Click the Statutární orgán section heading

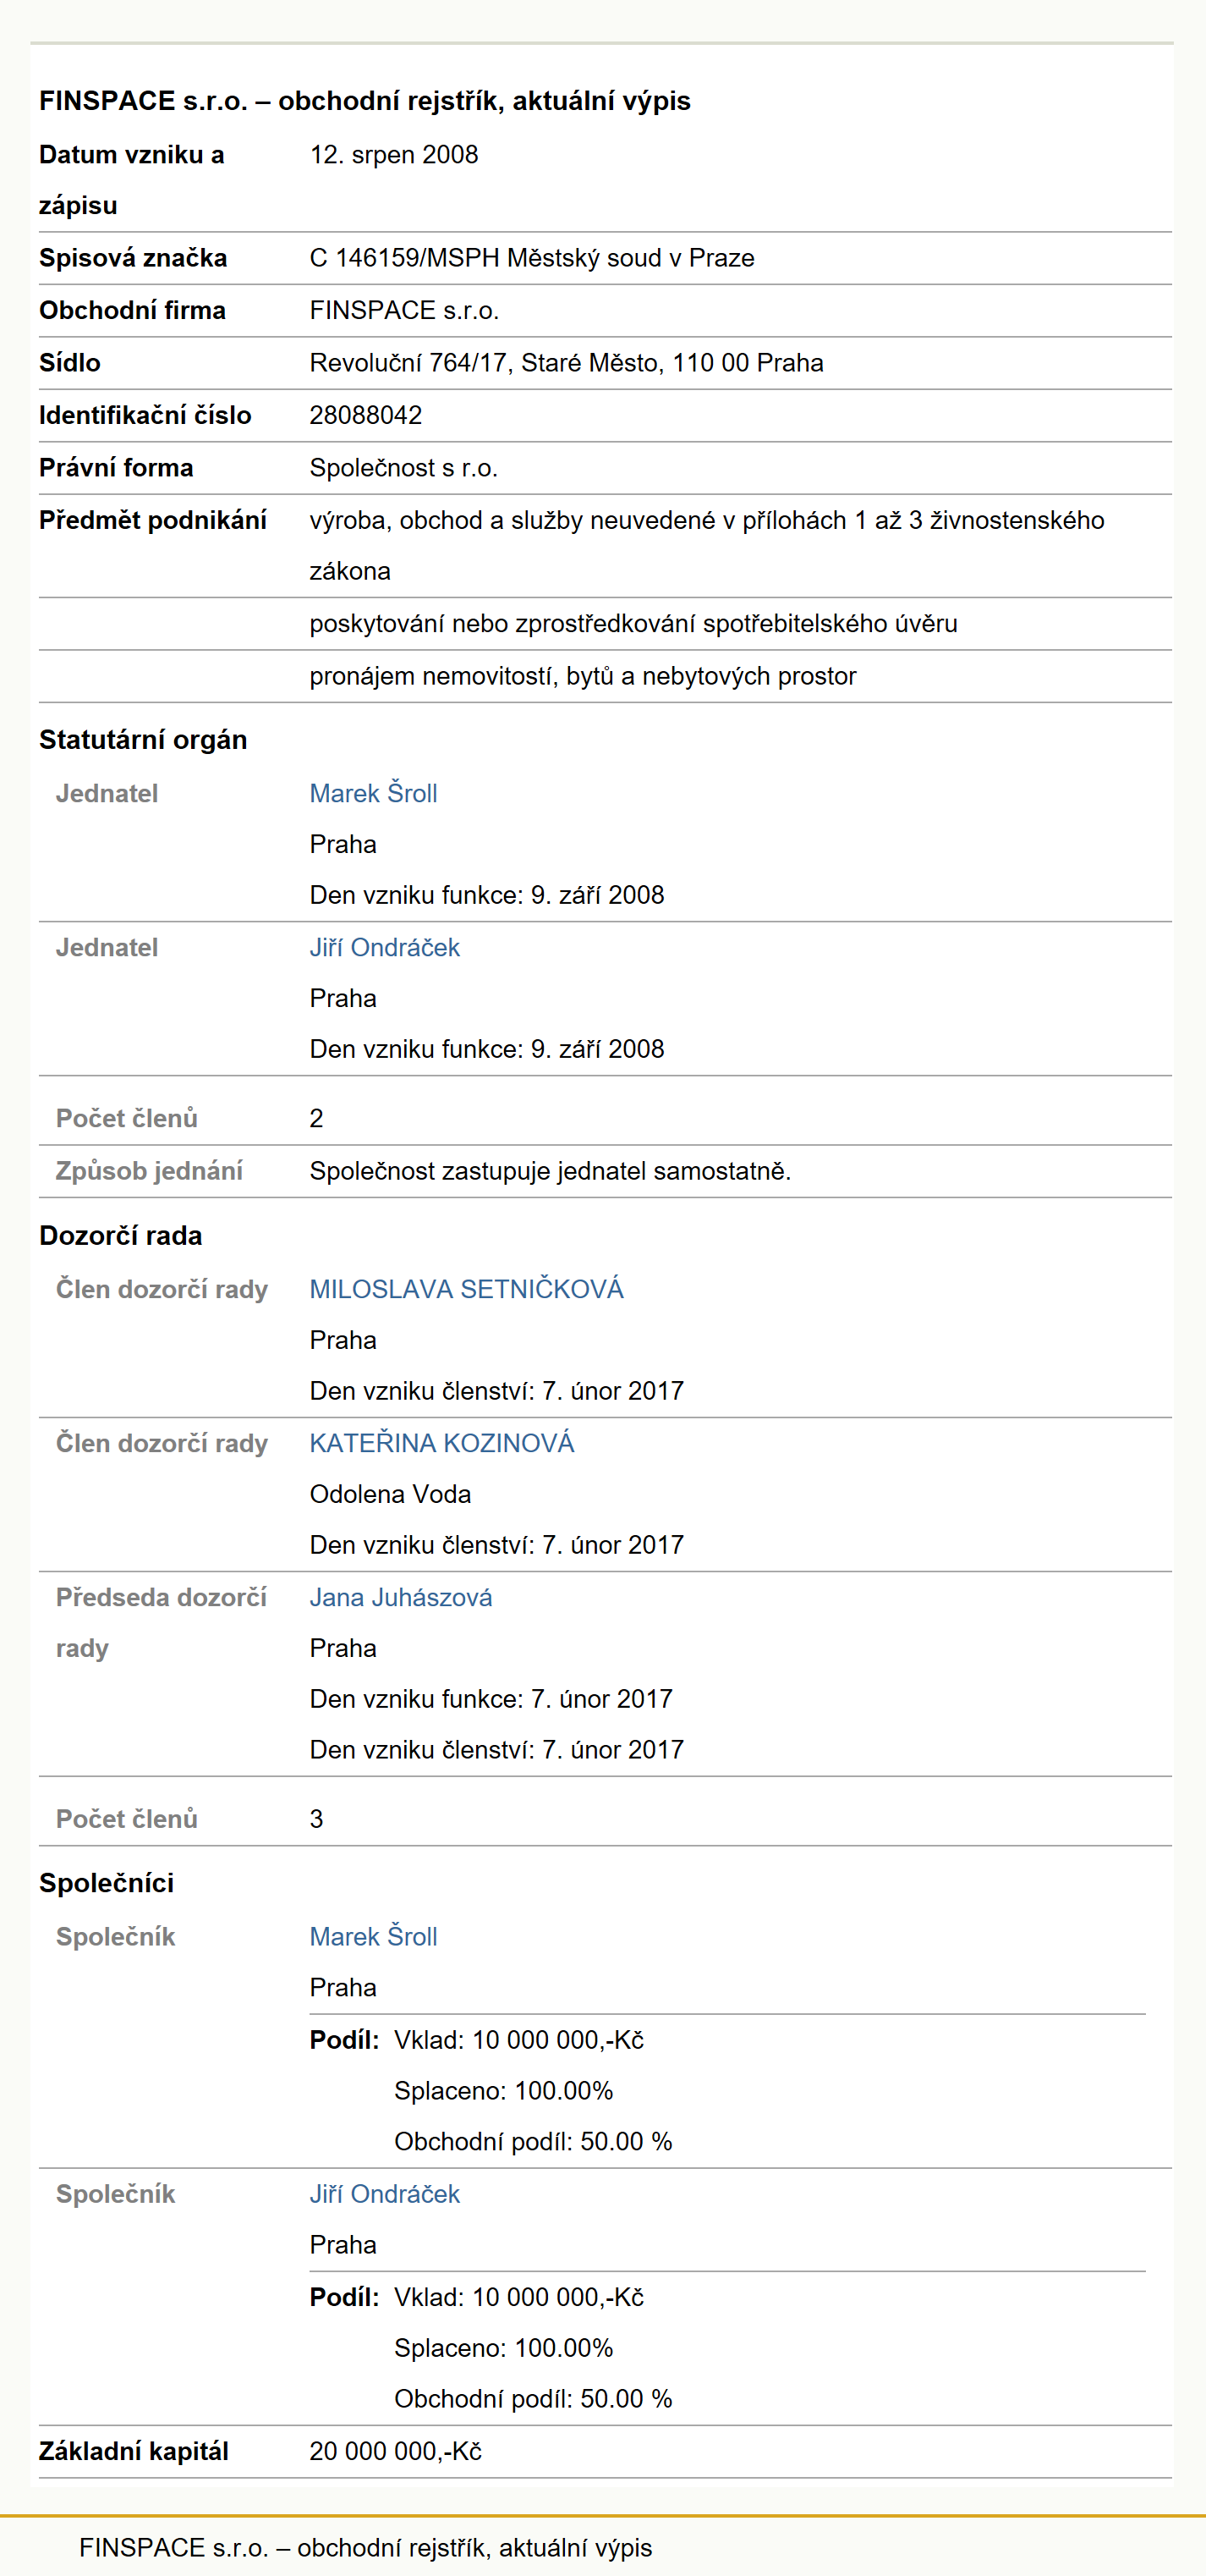[143, 740]
